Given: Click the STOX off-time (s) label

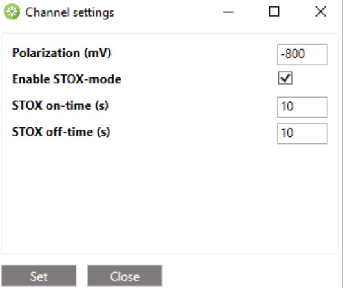Looking at the screenshot, I should (x=61, y=132).
